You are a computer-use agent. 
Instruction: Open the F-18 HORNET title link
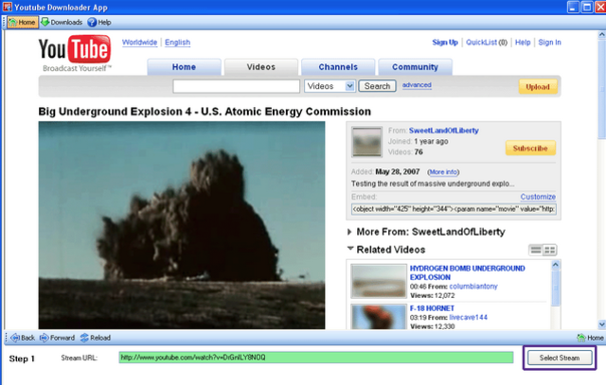pyautogui.click(x=432, y=308)
